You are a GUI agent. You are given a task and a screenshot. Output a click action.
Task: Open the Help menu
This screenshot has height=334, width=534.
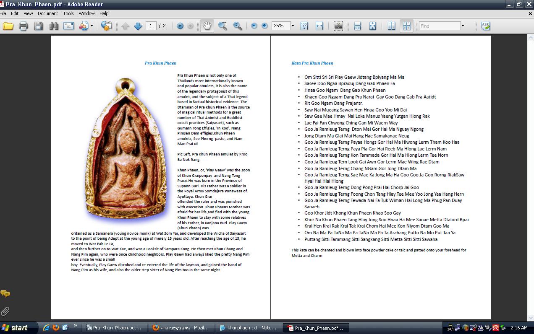(x=104, y=13)
